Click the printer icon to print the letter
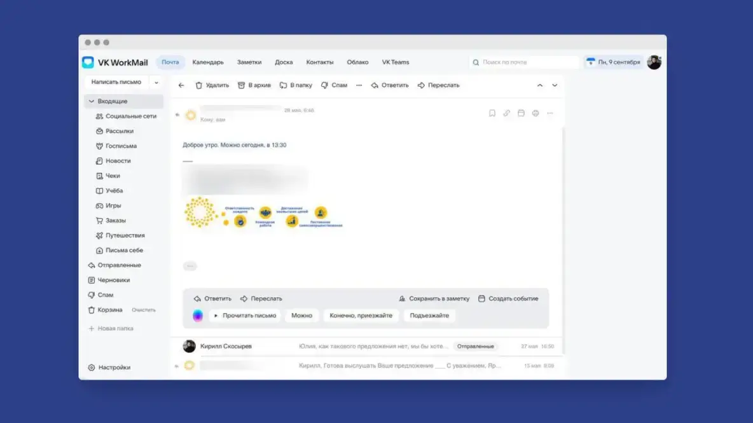 point(535,113)
